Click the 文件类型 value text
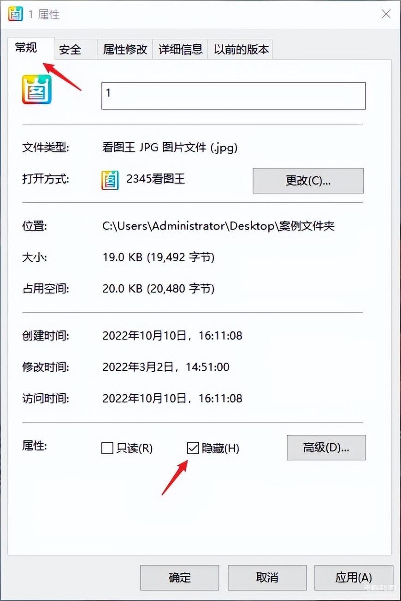 (170, 148)
